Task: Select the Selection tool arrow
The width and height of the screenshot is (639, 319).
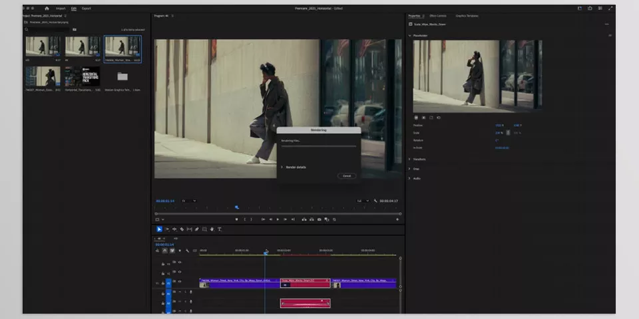Action: point(159,229)
